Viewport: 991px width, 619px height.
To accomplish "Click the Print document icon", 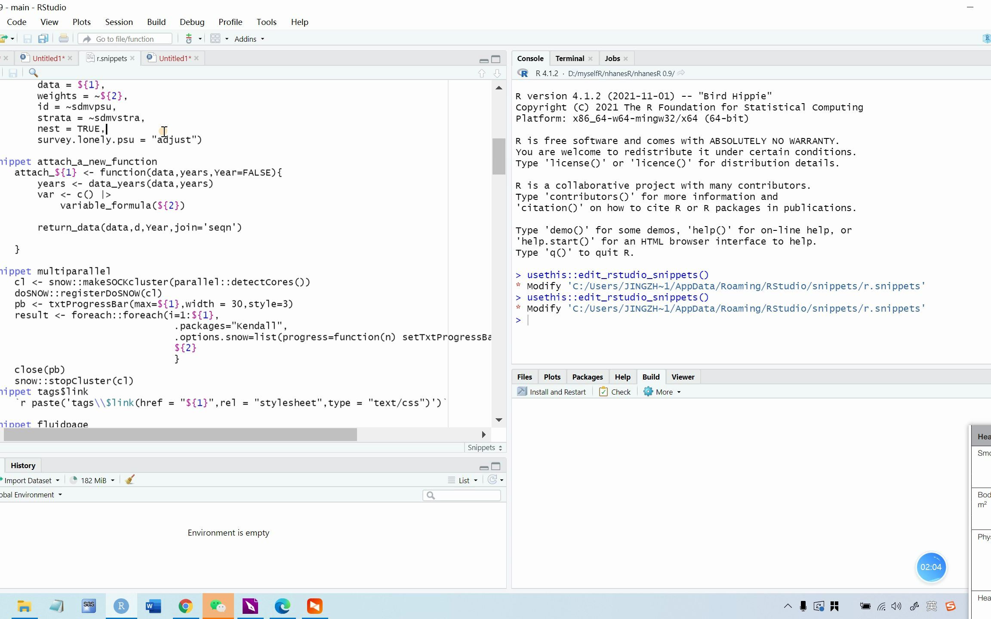I will point(64,39).
